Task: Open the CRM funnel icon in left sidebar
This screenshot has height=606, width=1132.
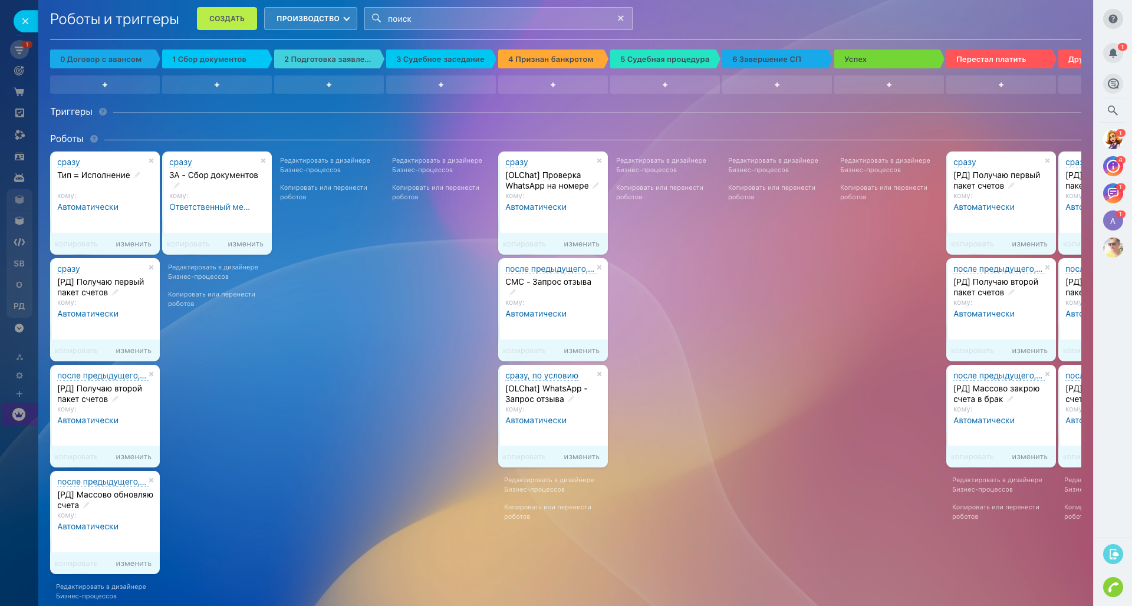Action: [19, 50]
